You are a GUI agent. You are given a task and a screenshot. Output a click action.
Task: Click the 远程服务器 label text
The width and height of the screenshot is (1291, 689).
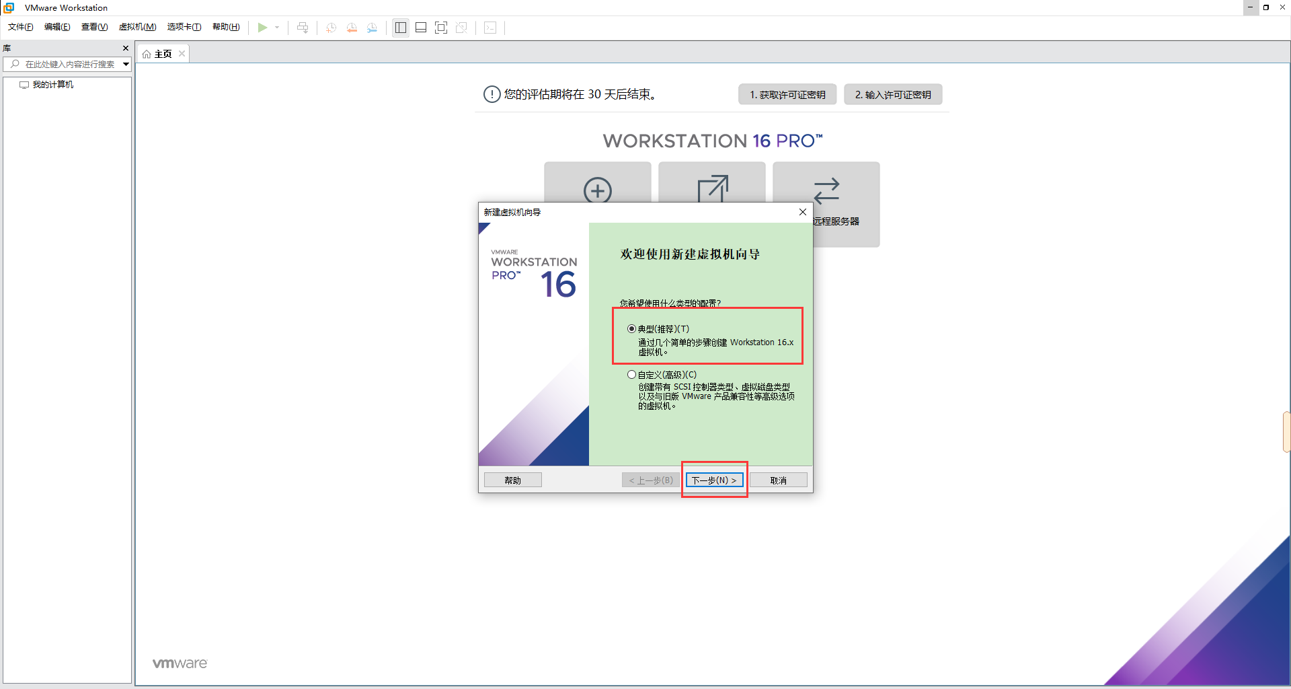(x=836, y=221)
